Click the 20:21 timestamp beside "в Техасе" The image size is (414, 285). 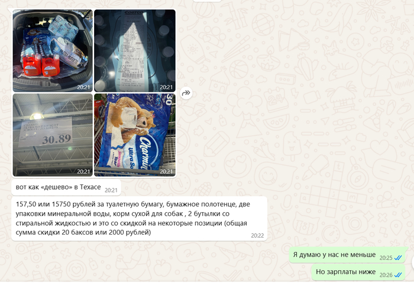coord(111,190)
